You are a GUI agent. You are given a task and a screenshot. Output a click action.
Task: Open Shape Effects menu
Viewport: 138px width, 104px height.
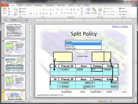click(x=109, y=14)
